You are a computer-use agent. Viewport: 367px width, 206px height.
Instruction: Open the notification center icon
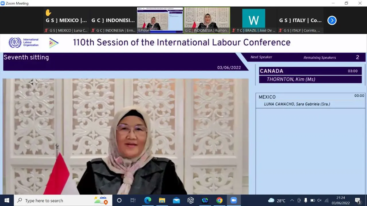coord(358,201)
